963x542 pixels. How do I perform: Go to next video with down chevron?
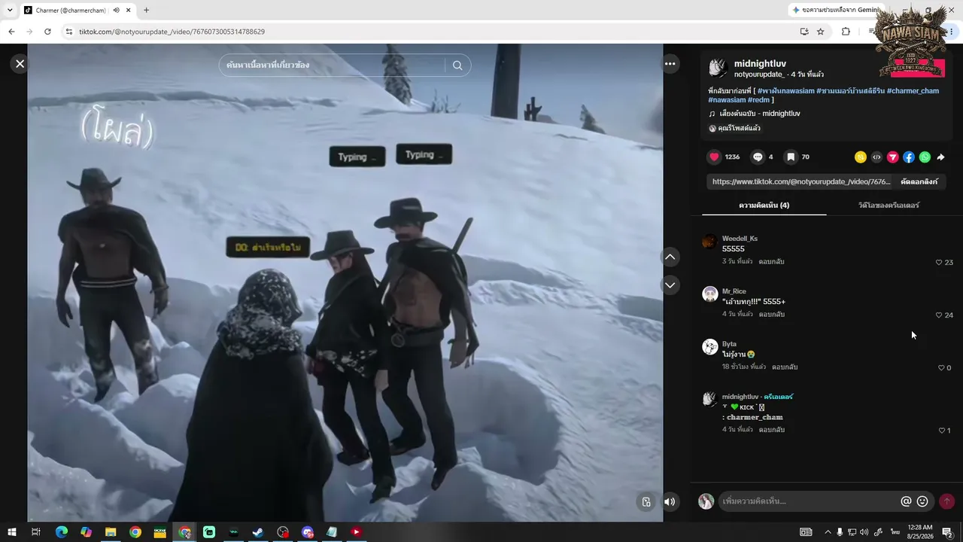670,285
